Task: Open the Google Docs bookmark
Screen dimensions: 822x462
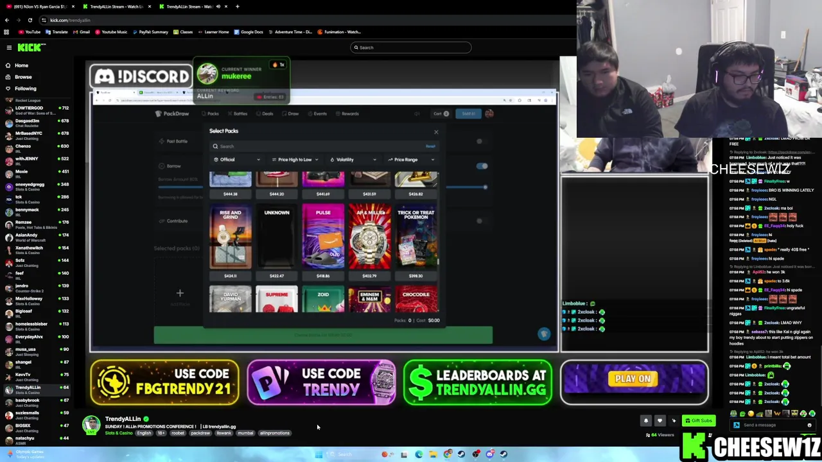Action: point(249,31)
